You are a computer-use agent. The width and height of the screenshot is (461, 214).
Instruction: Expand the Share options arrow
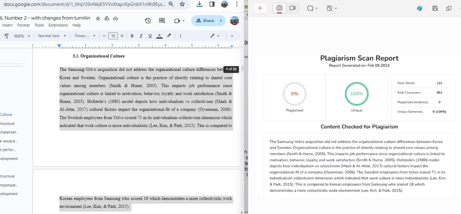(221, 21)
